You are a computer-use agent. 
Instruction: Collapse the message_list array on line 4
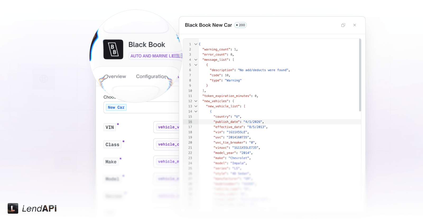196,60
